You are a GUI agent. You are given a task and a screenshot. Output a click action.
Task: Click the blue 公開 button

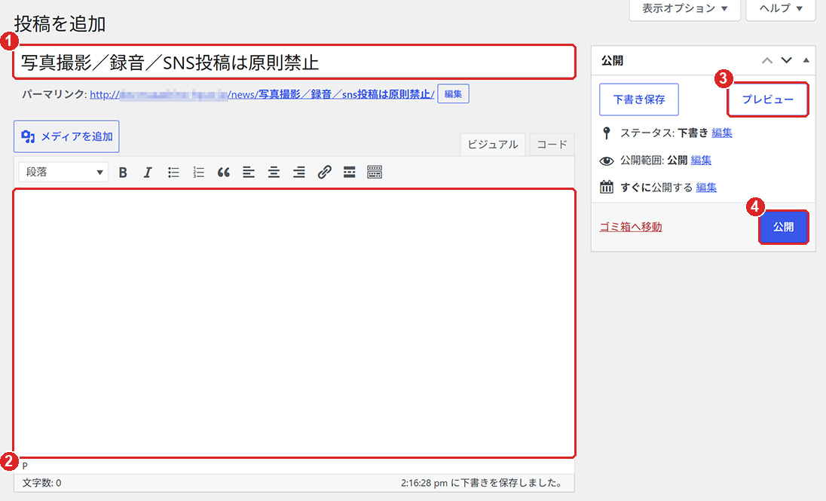point(783,227)
